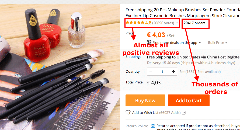Screen dimensions: 240x130
Task: Click the return policy shield icon
Action: point(153,126)
